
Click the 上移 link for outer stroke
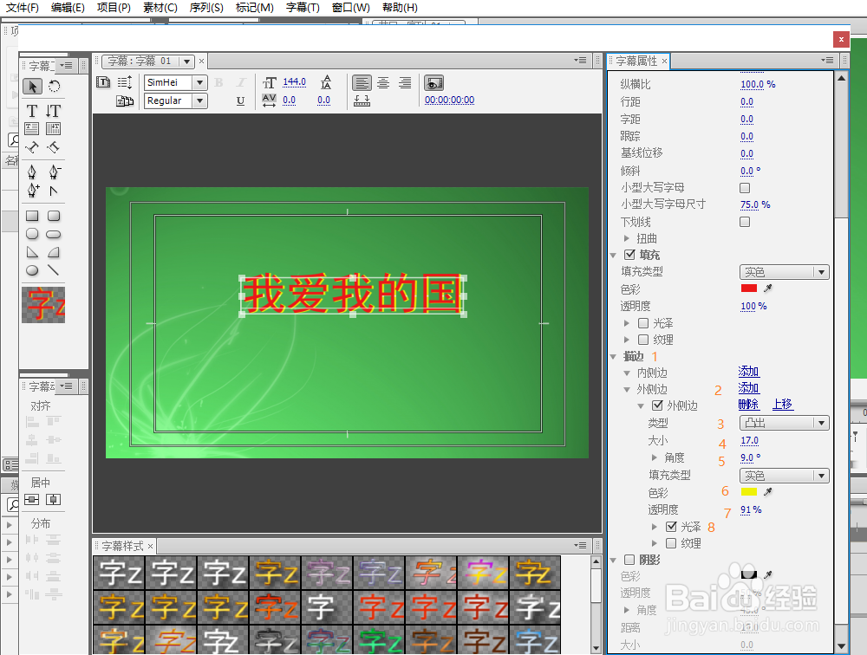[x=782, y=405]
